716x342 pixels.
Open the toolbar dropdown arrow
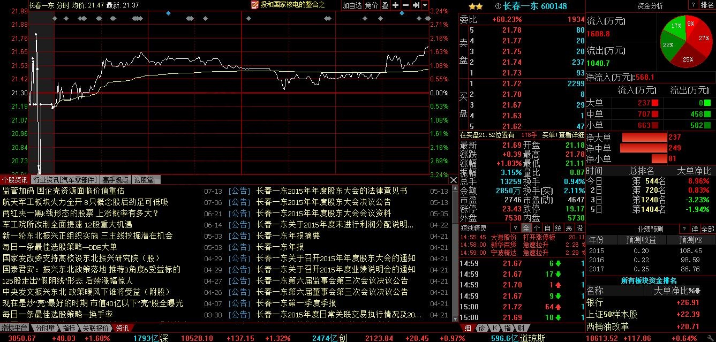coord(424,6)
